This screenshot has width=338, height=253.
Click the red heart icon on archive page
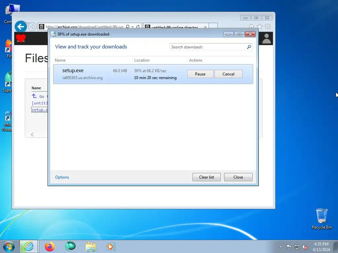[21, 38]
